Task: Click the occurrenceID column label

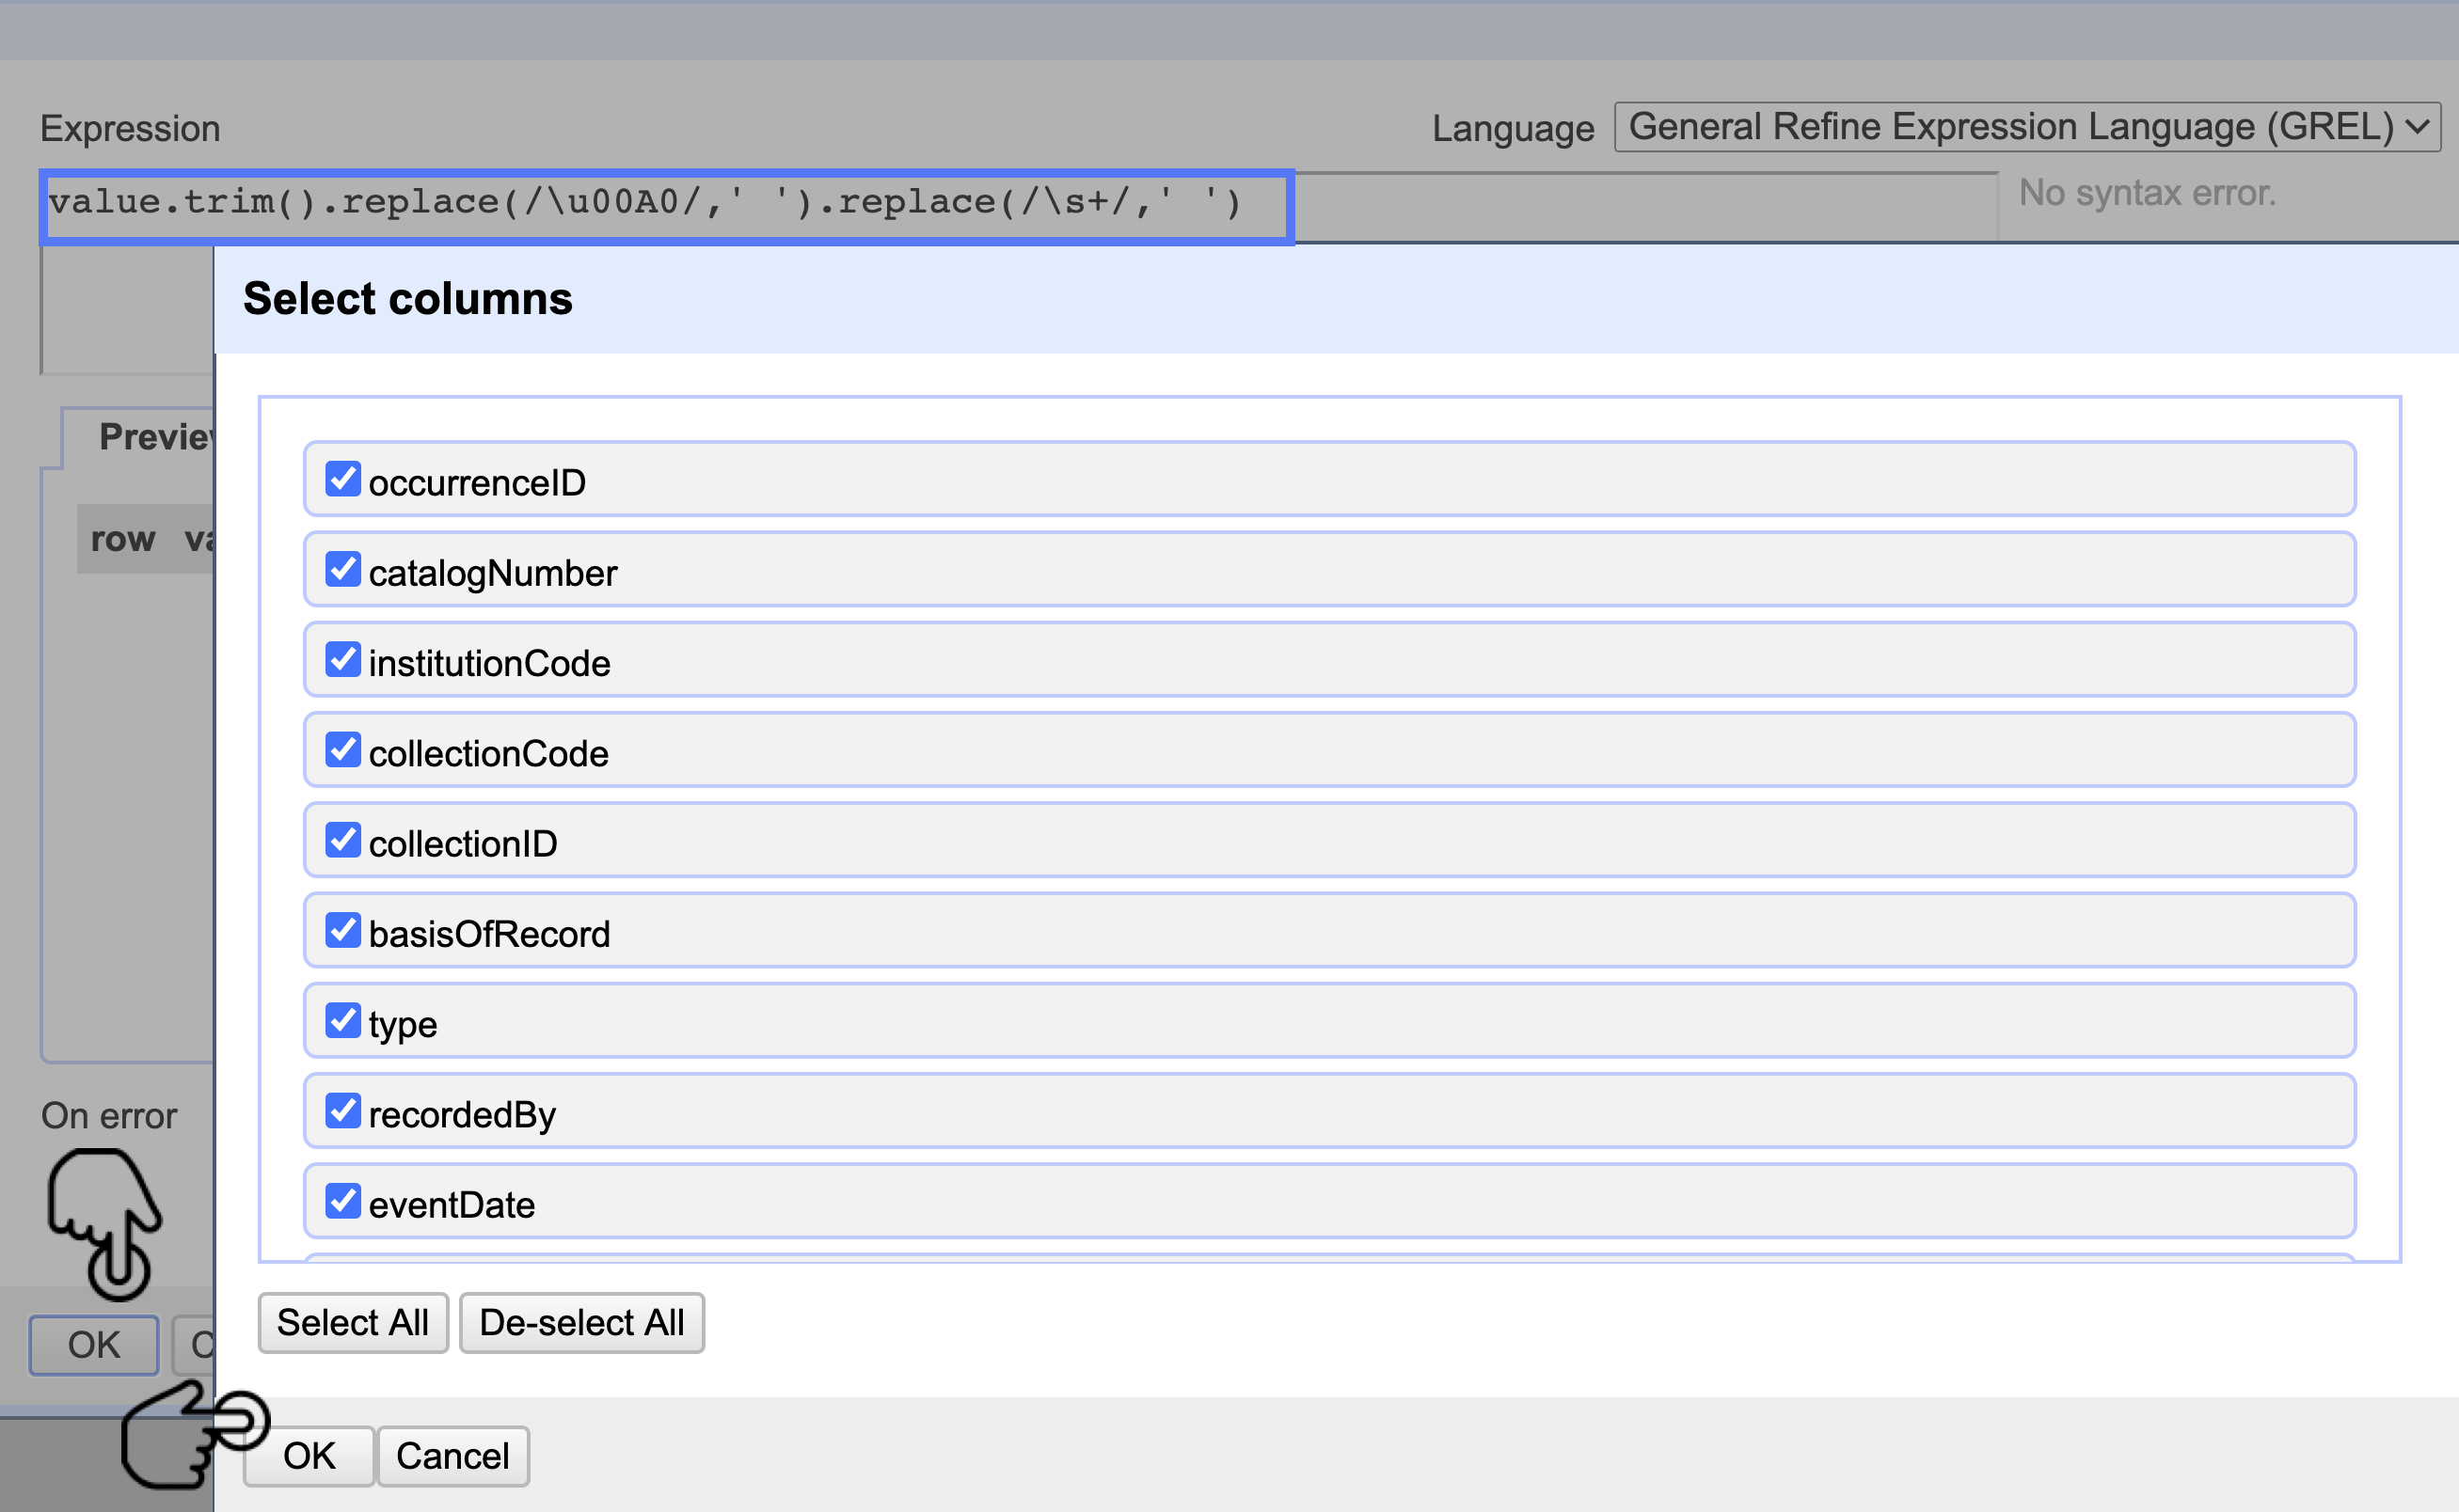Action: point(477,483)
